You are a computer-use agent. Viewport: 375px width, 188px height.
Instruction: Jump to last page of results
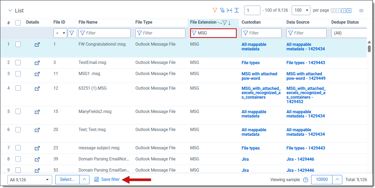(349, 11)
